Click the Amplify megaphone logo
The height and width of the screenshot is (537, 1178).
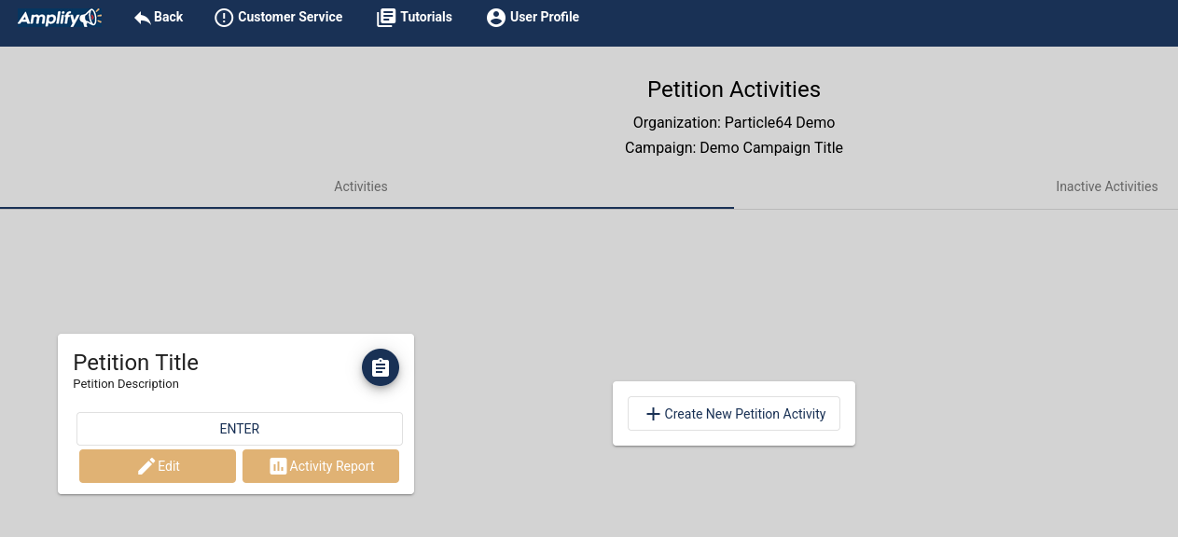(59, 17)
